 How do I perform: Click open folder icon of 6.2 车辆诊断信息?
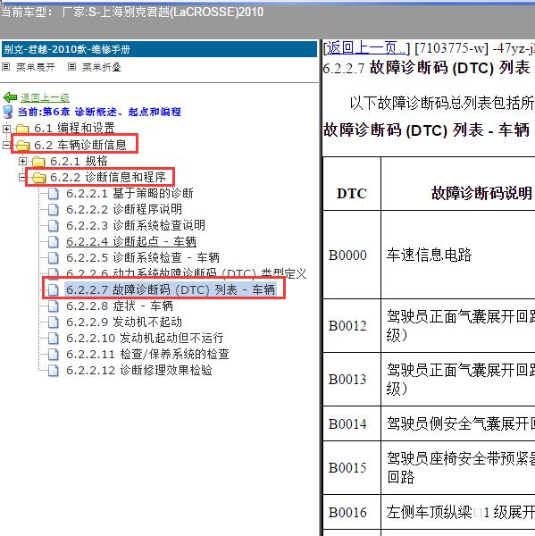(x=22, y=146)
